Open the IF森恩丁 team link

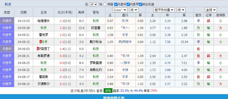click(44, 49)
